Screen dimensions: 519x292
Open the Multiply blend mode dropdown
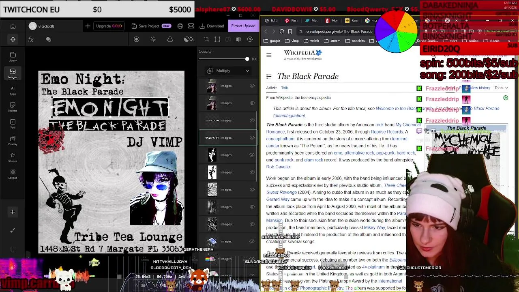click(227, 71)
